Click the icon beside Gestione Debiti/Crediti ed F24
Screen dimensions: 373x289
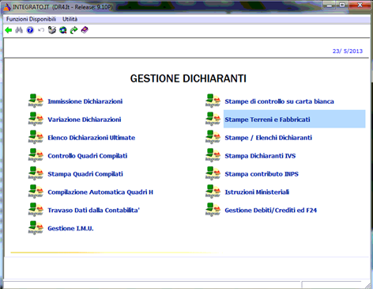(213, 210)
